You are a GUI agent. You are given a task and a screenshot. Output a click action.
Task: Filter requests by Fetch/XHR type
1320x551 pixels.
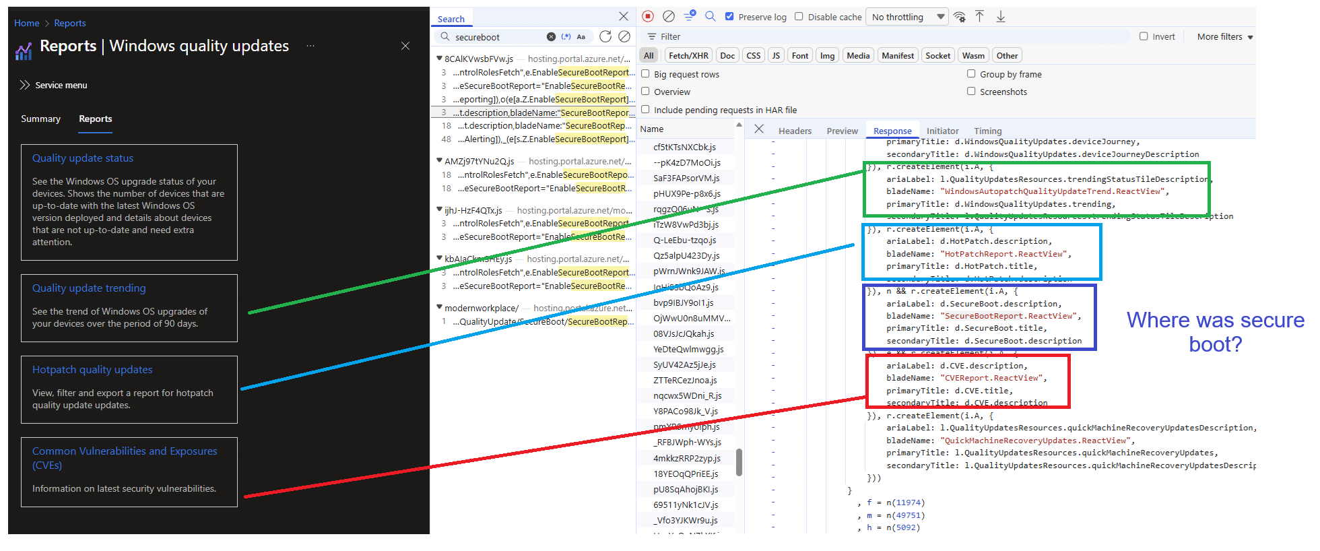click(x=688, y=56)
